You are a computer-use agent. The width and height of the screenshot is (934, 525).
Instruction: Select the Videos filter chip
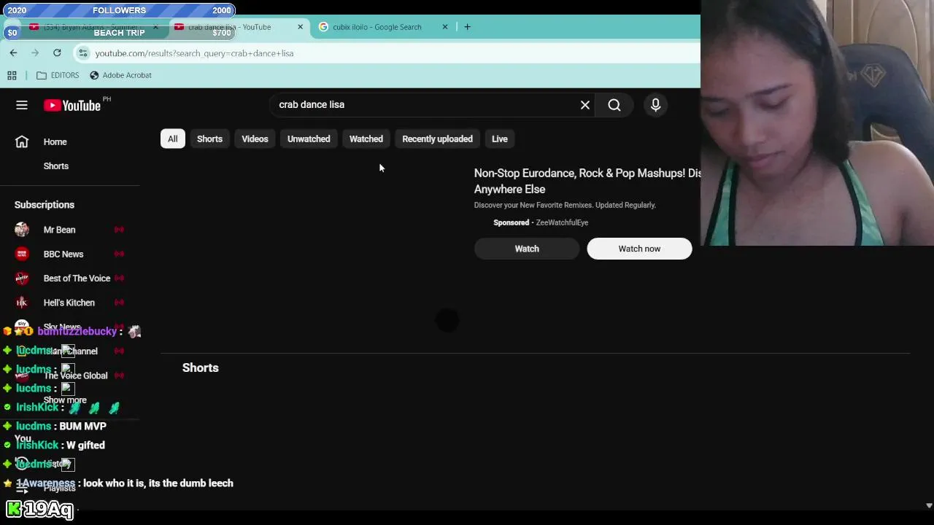pos(255,139)
